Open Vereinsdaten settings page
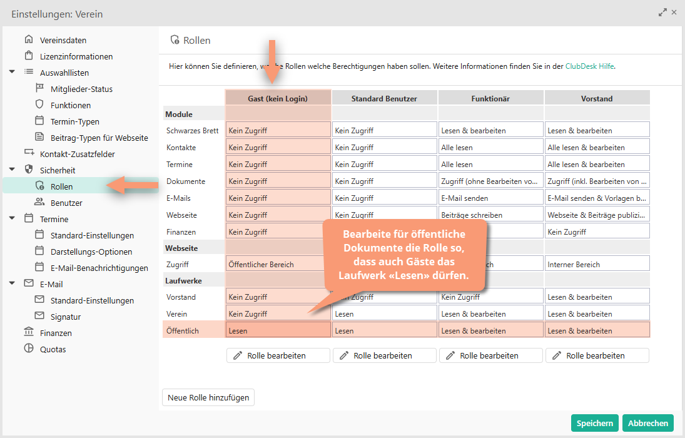The height and width of the screenshot is (438, 685). click(63, 40)
